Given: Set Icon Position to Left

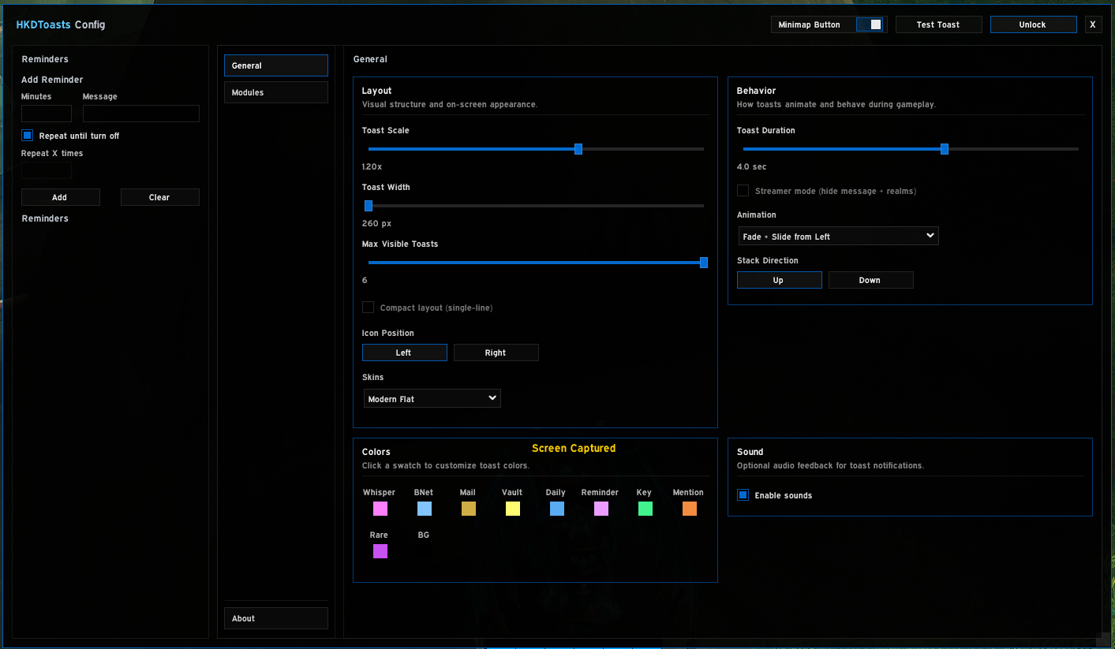Looking at the screenshot, I should coord(405,352).
